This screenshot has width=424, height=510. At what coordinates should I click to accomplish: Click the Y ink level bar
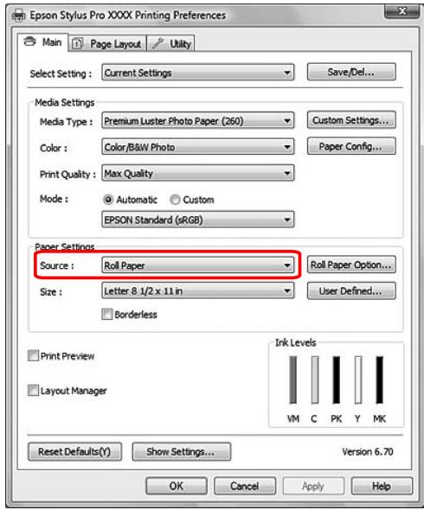click(x=358, y=379)
